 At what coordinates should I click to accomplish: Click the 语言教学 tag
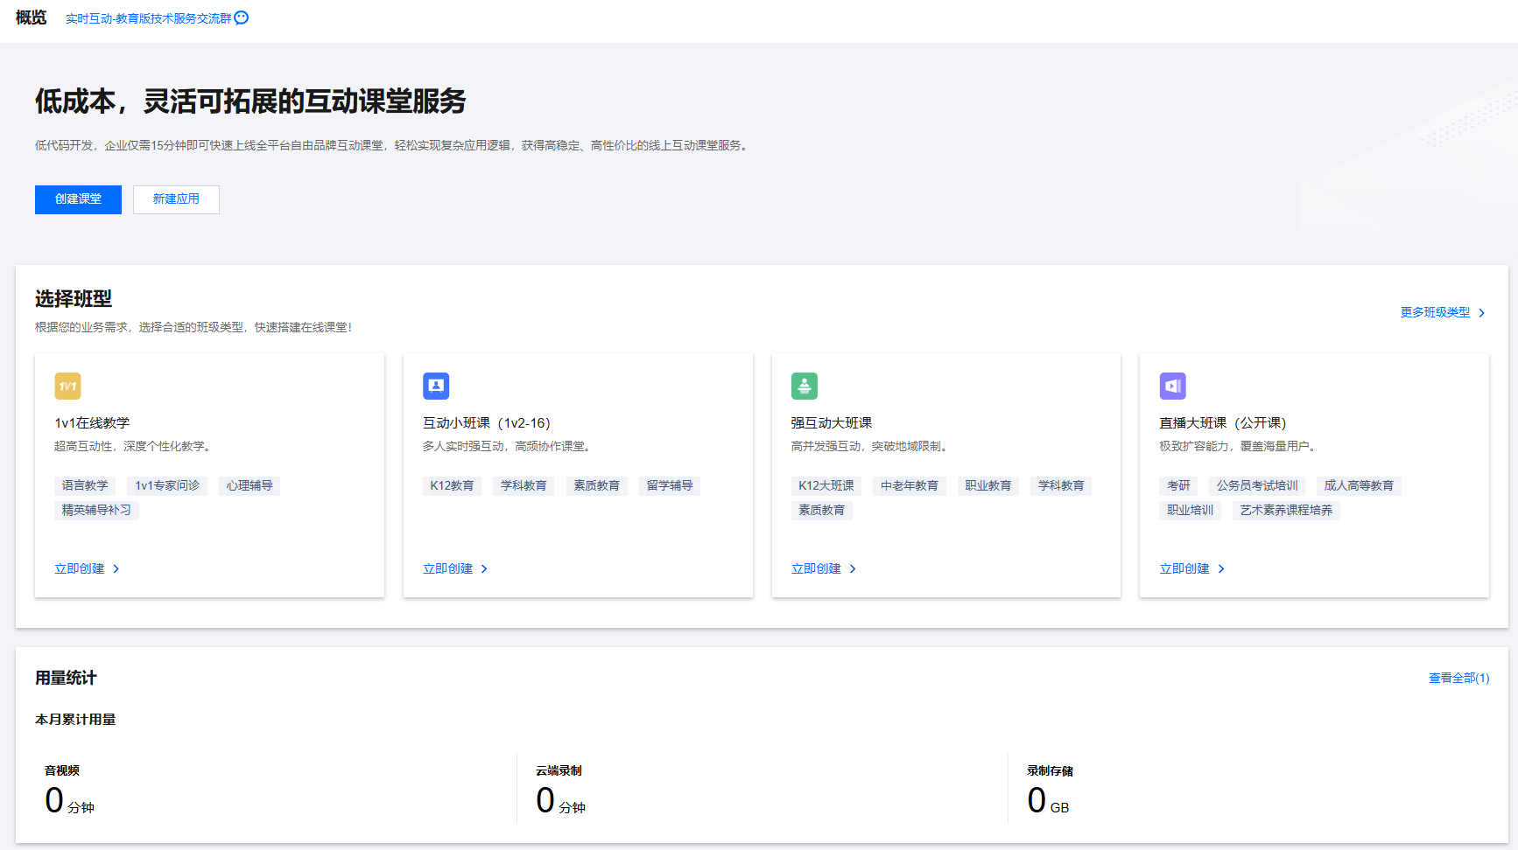pyautogui.click(x=85, y=485)
